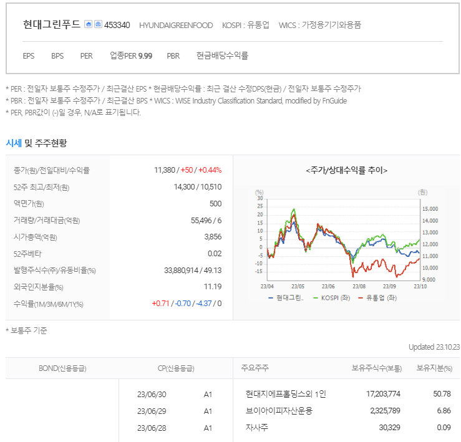Click the share count 17,203,774

pos(383,394)
